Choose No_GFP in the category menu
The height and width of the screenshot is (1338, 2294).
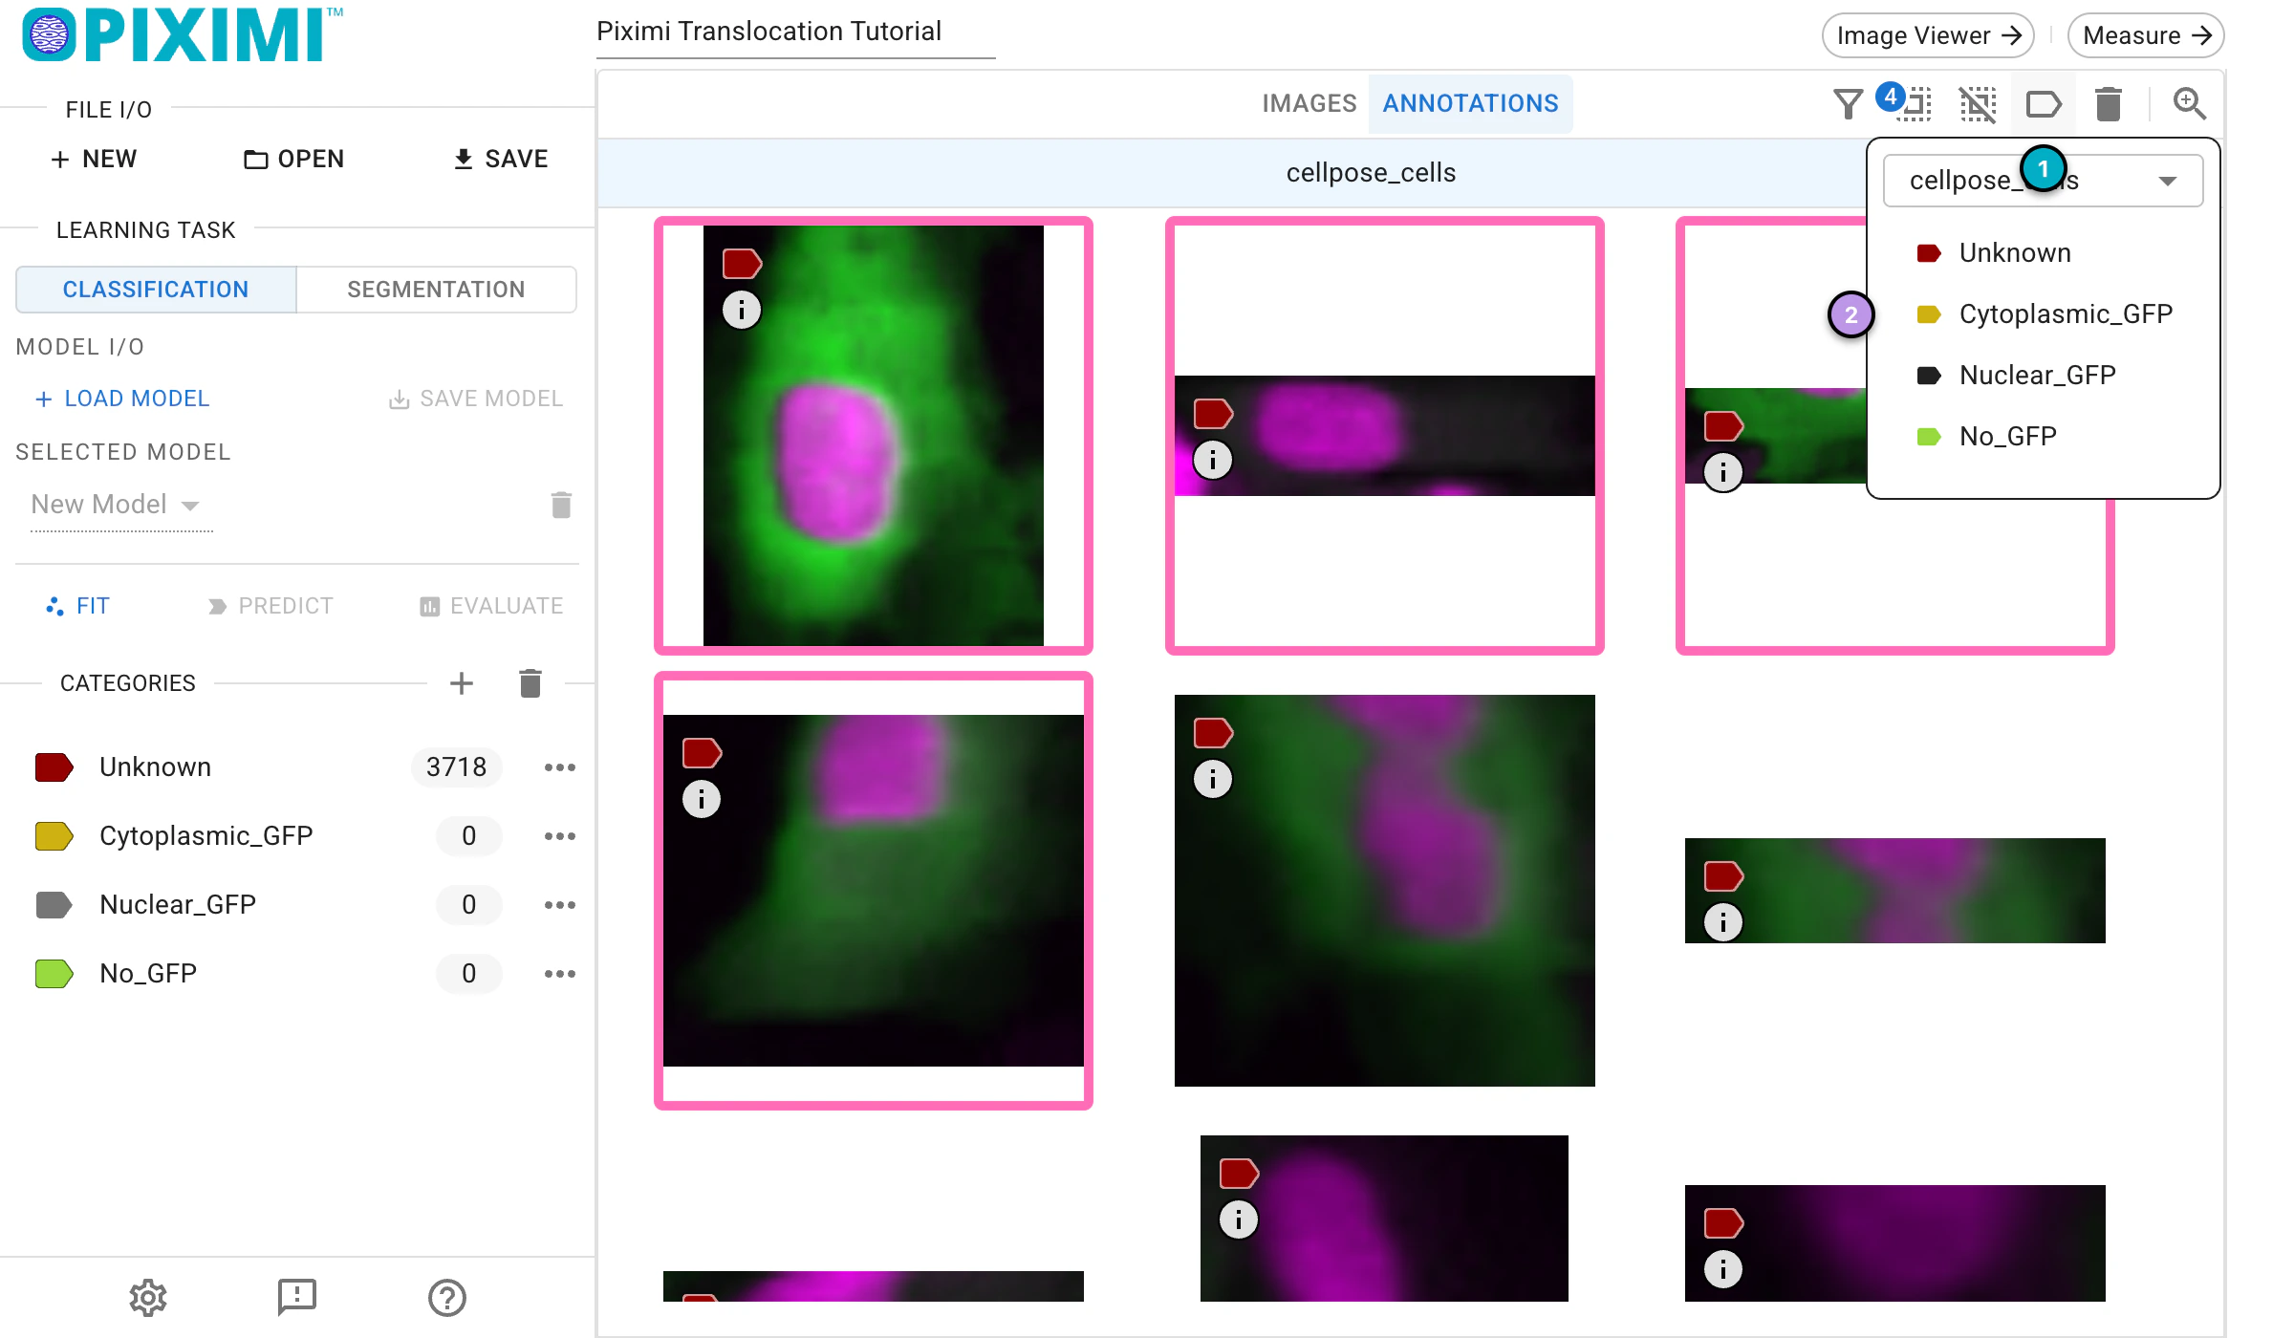pos(2043,437)
